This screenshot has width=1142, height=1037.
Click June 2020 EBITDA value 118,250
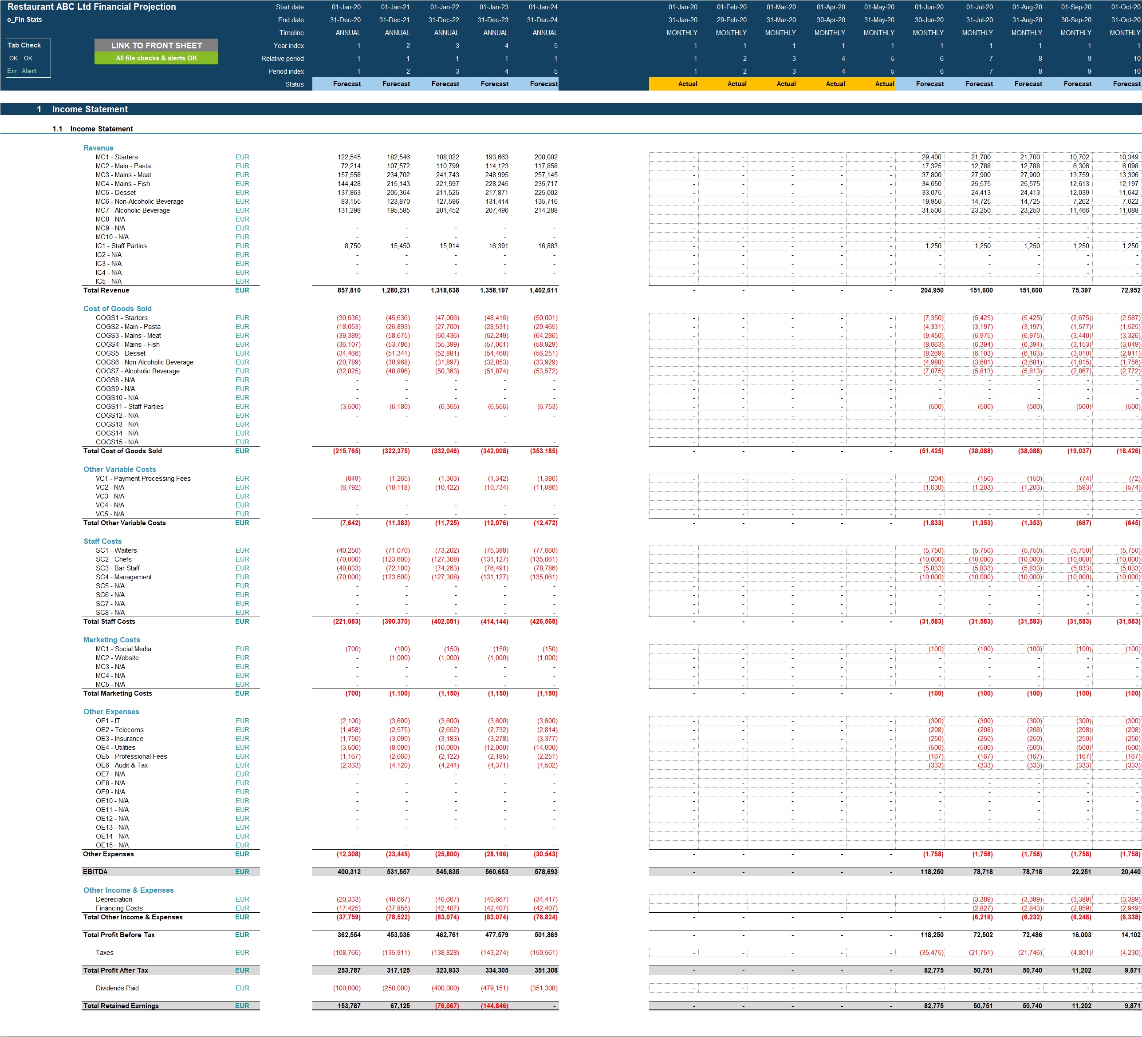932,871
